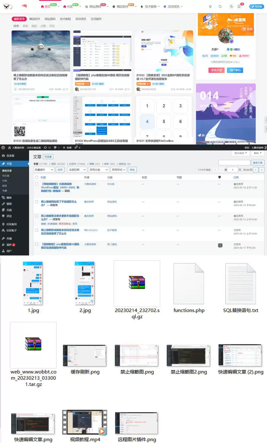Open 媒体 media menu
The width and height of the screenshot is (267, 443).
(x=15, y=198)
